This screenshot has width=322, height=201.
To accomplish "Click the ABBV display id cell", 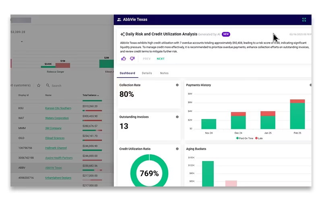I will [x=22, y=168].
